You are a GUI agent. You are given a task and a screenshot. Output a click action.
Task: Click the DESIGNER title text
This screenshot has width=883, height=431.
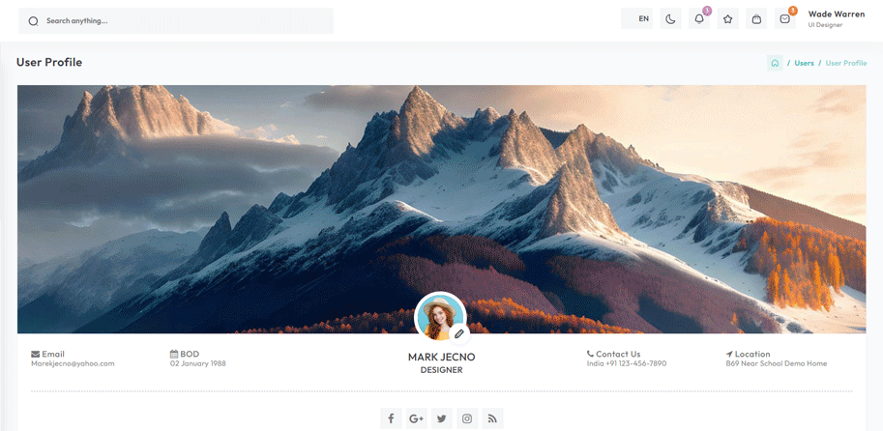441,370
